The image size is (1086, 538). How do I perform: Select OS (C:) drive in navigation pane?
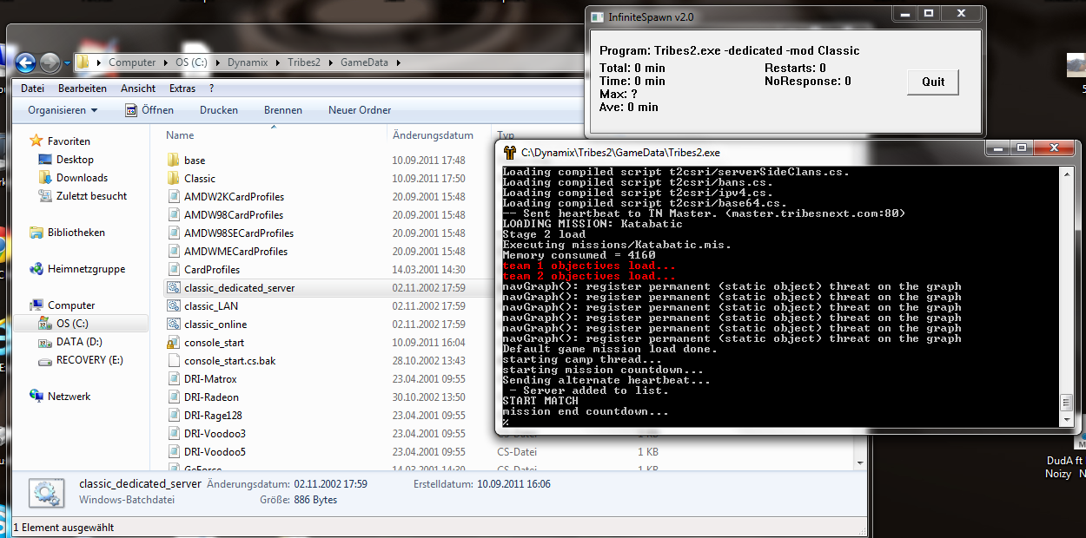pyautogui.click(x=72, y=324)
